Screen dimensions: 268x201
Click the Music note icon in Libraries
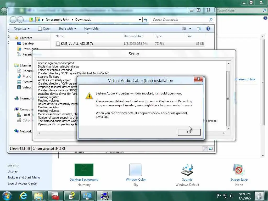[19, 76]
